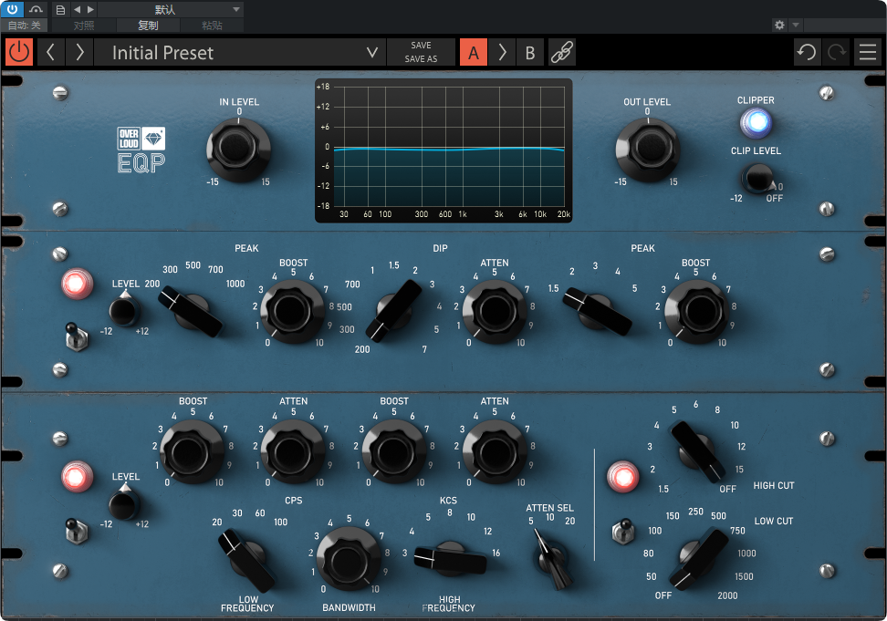
Task: Click the 自动: 关 automation button
Action: (25, 26)
